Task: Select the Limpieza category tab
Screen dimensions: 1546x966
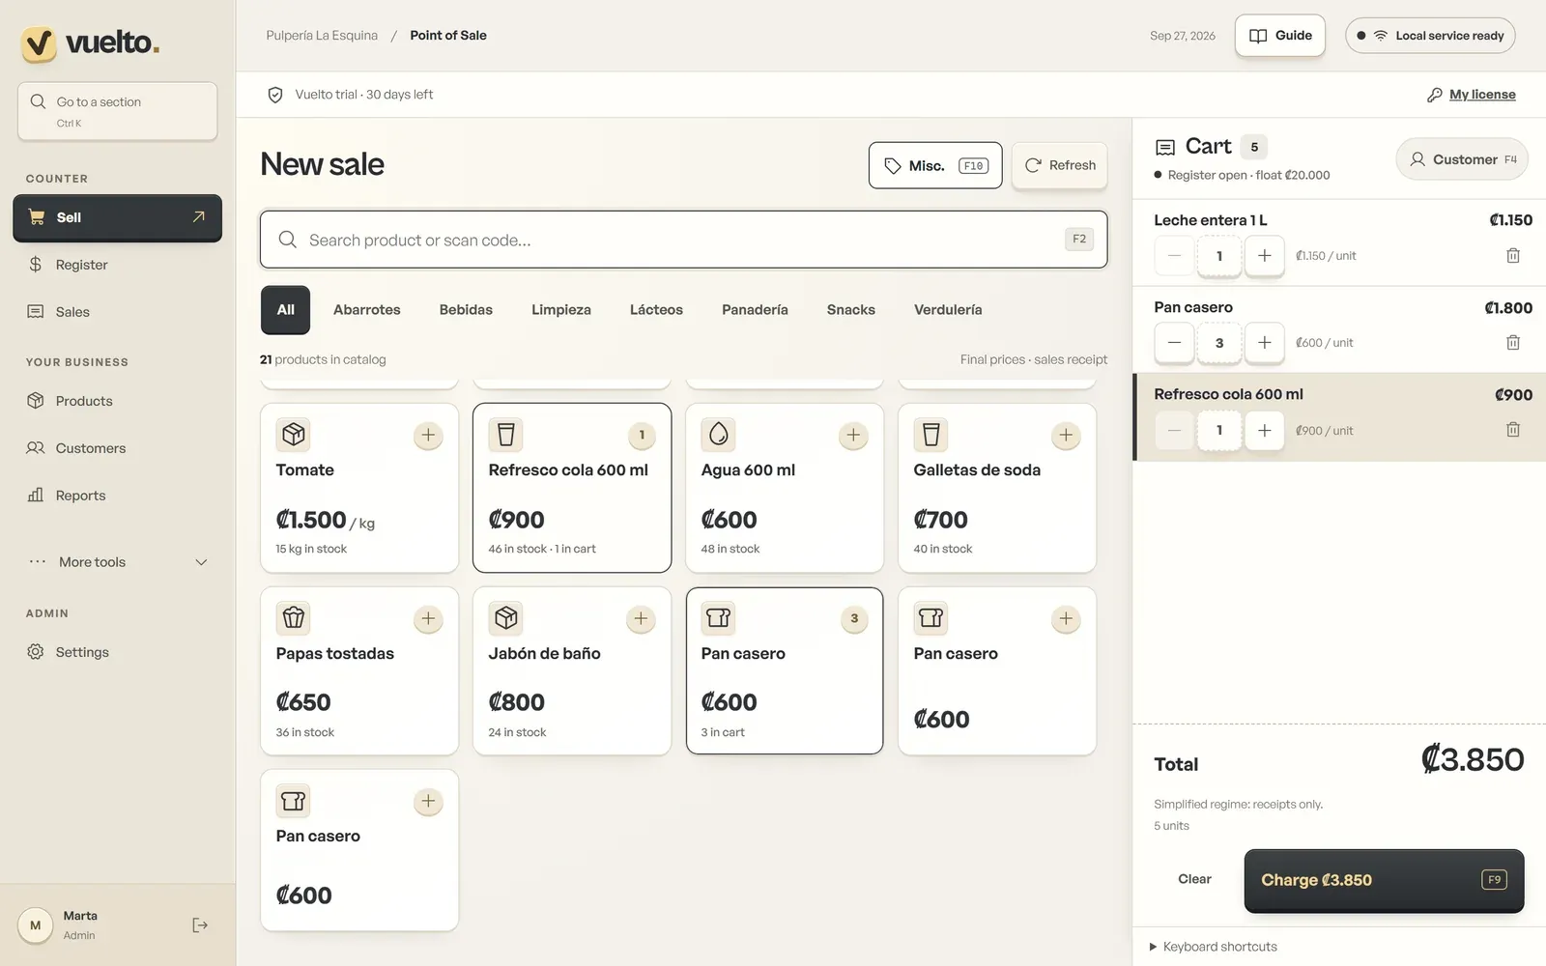Action: point(561,310)
